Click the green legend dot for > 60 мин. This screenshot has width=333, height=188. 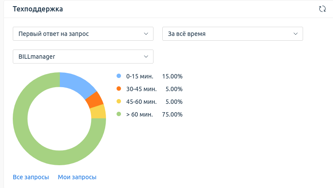click(119, 114)
